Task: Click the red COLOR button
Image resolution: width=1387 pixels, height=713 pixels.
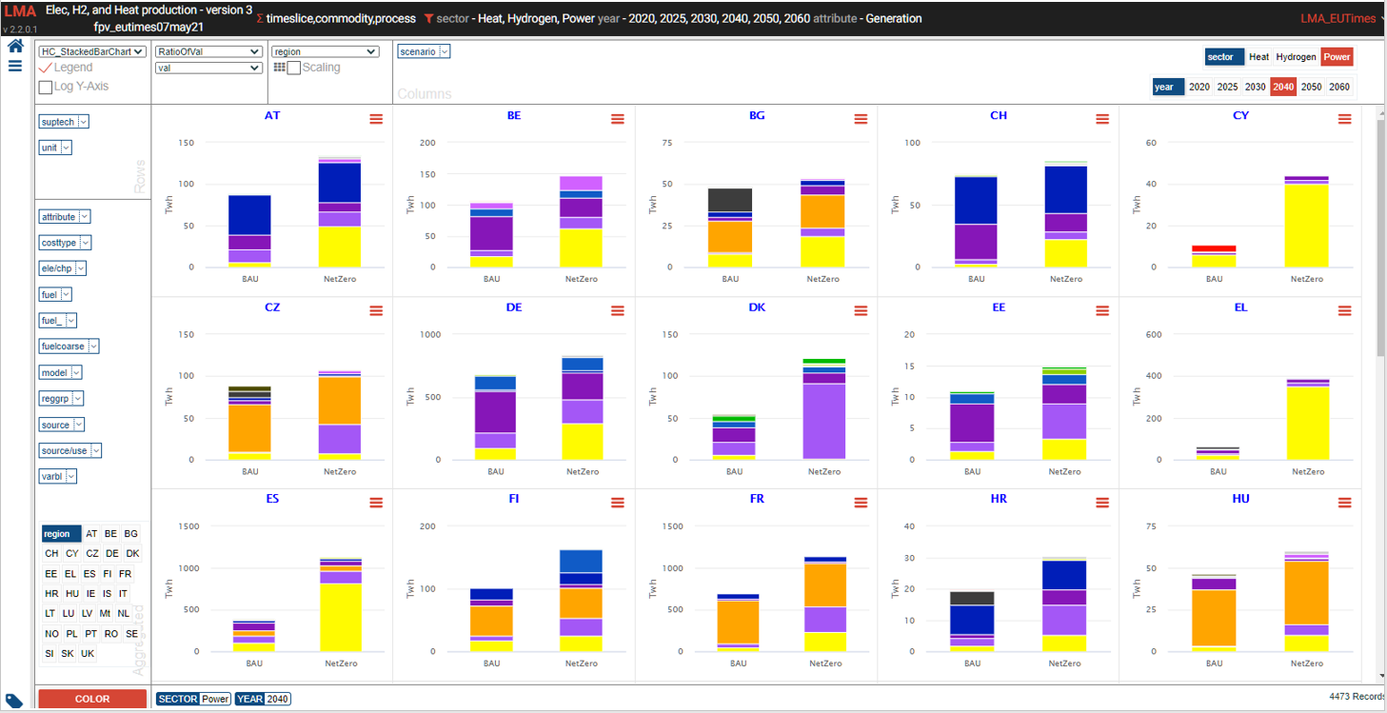Action: 92,699
